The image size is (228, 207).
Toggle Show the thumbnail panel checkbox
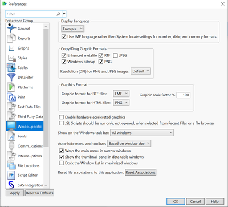pos(62,157)
